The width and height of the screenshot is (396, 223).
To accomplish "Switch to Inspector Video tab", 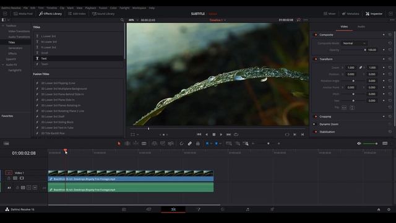I will 344,27.
